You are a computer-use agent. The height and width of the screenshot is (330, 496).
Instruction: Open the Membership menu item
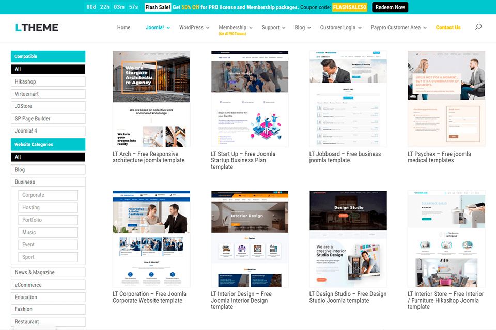pos(233,27)
